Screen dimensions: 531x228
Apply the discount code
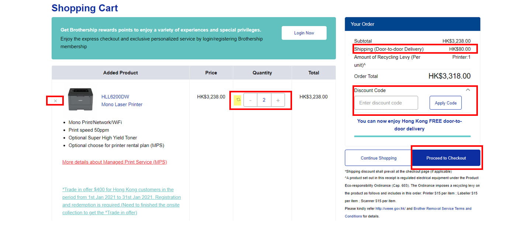pos(445,103)
